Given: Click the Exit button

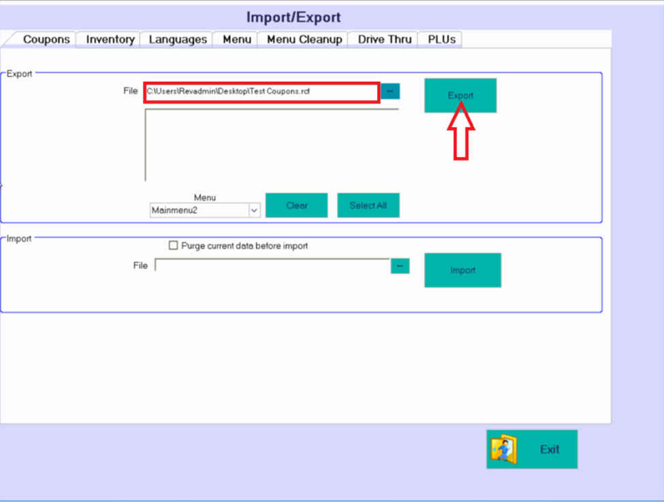Looking at the screenshot, I should (x=532, y=449).
